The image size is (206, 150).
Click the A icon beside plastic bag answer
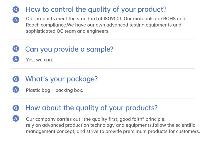click(x=16, y=90)
